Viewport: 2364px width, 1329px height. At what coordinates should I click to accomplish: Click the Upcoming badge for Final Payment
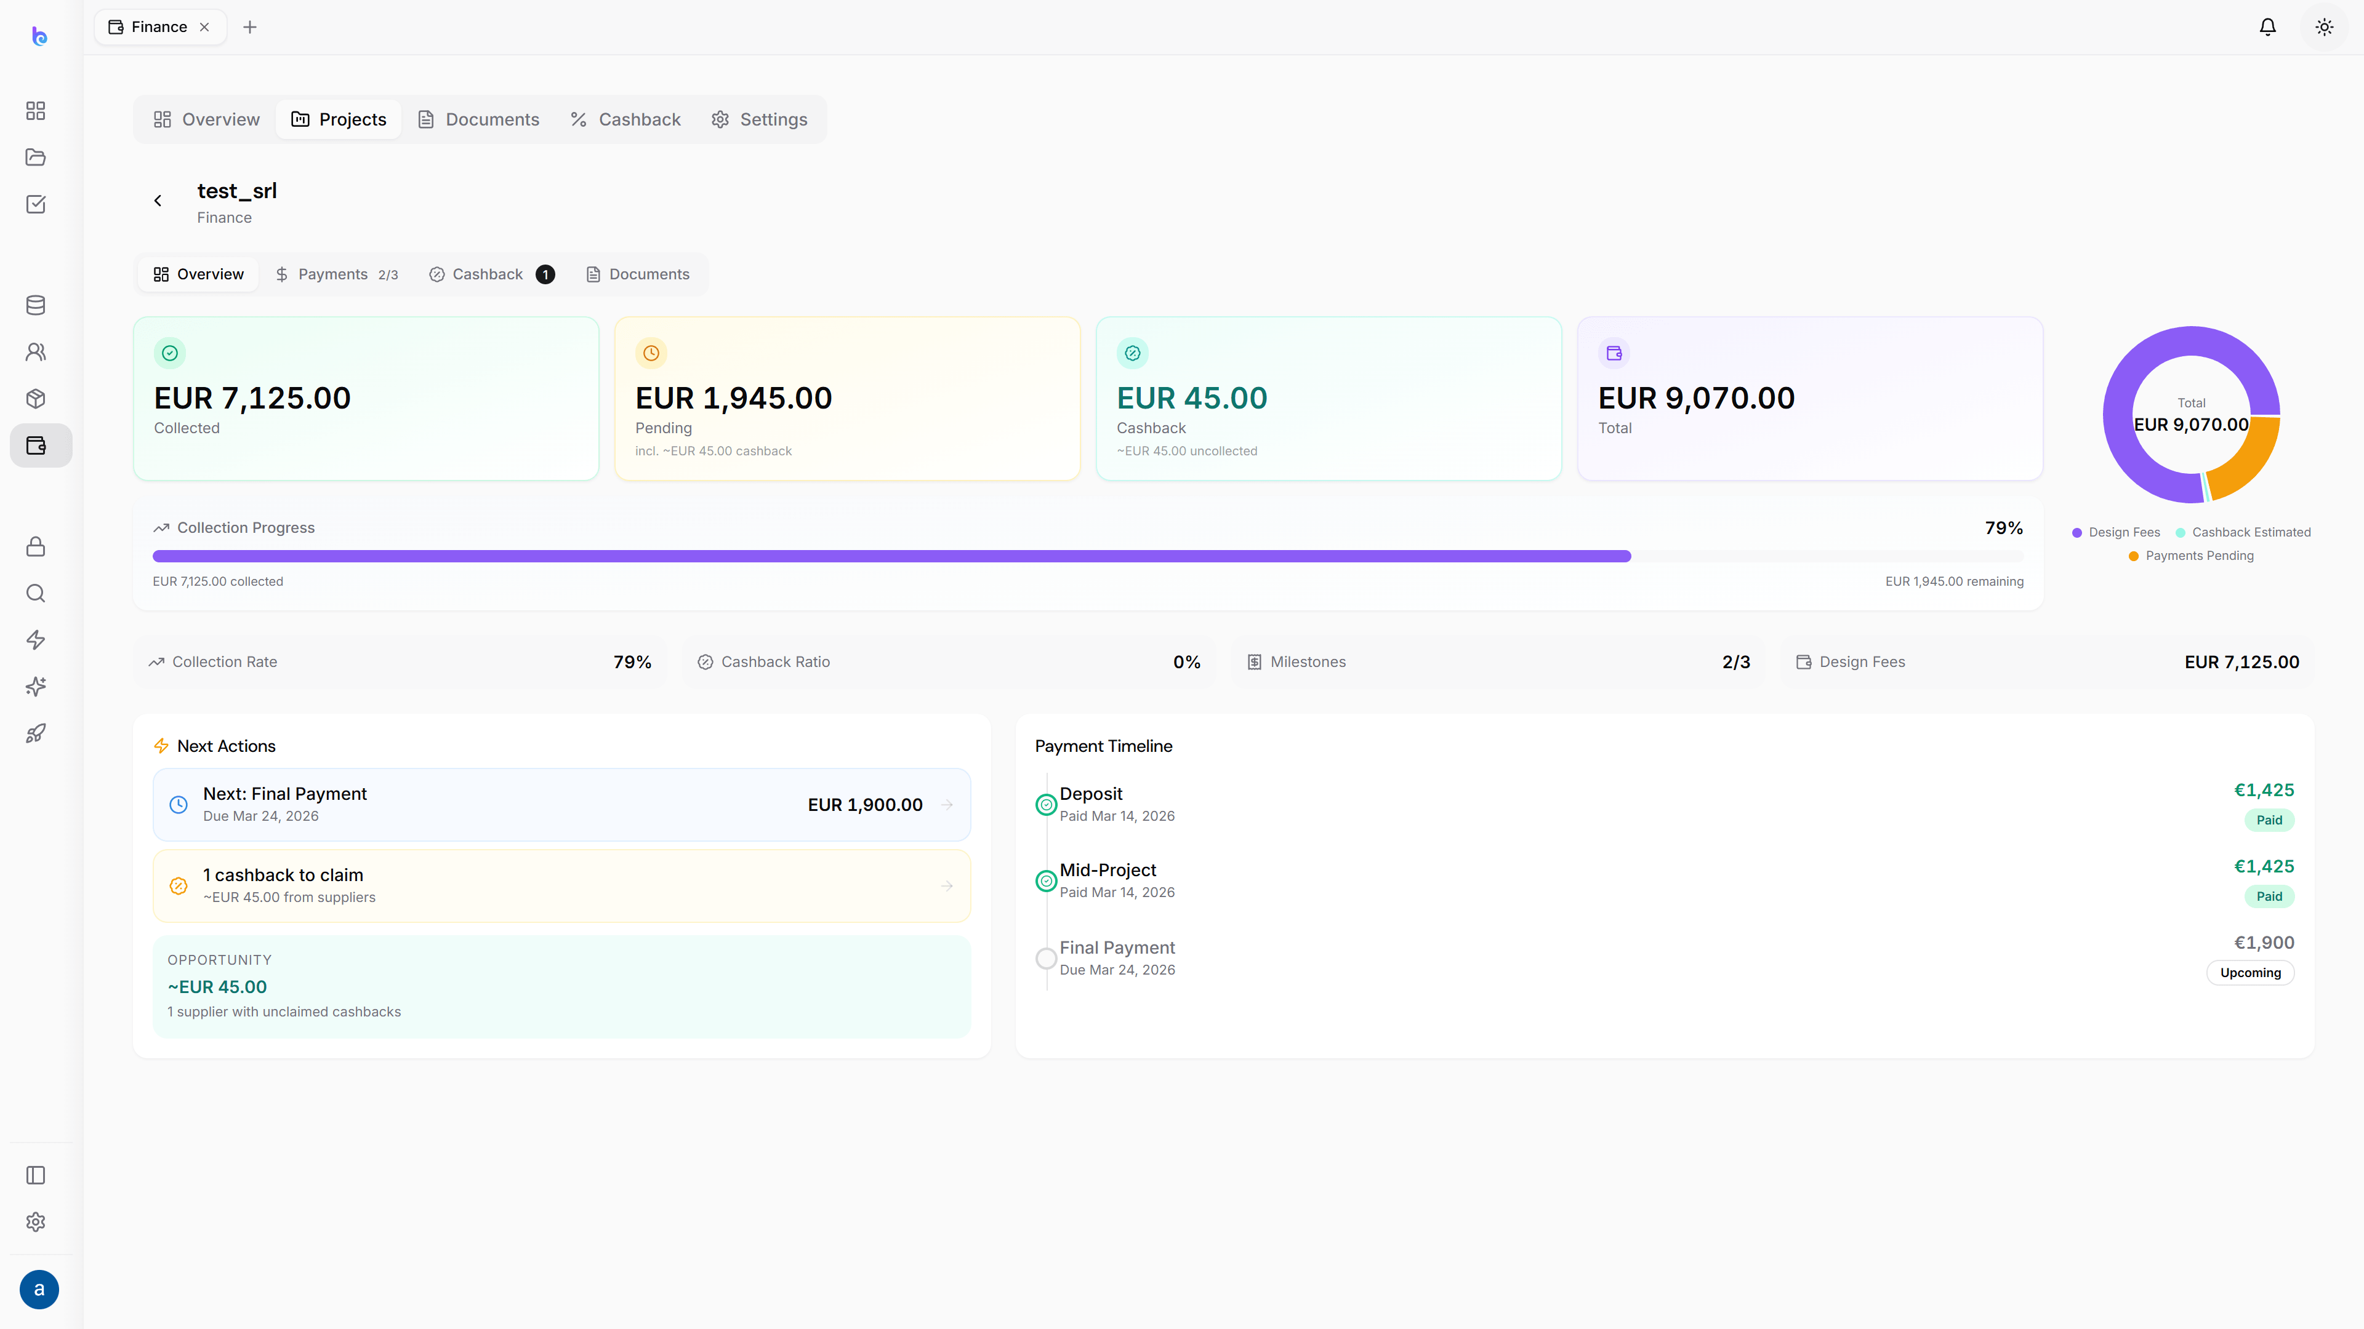2250,972
